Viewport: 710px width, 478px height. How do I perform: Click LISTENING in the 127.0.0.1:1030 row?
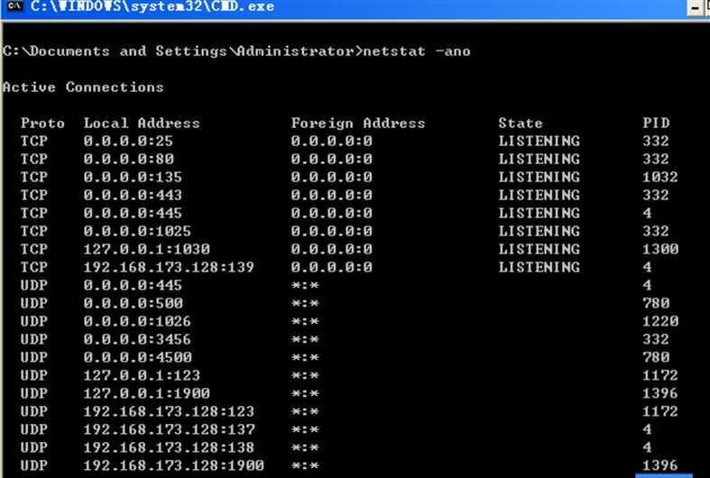pos(539,250)
